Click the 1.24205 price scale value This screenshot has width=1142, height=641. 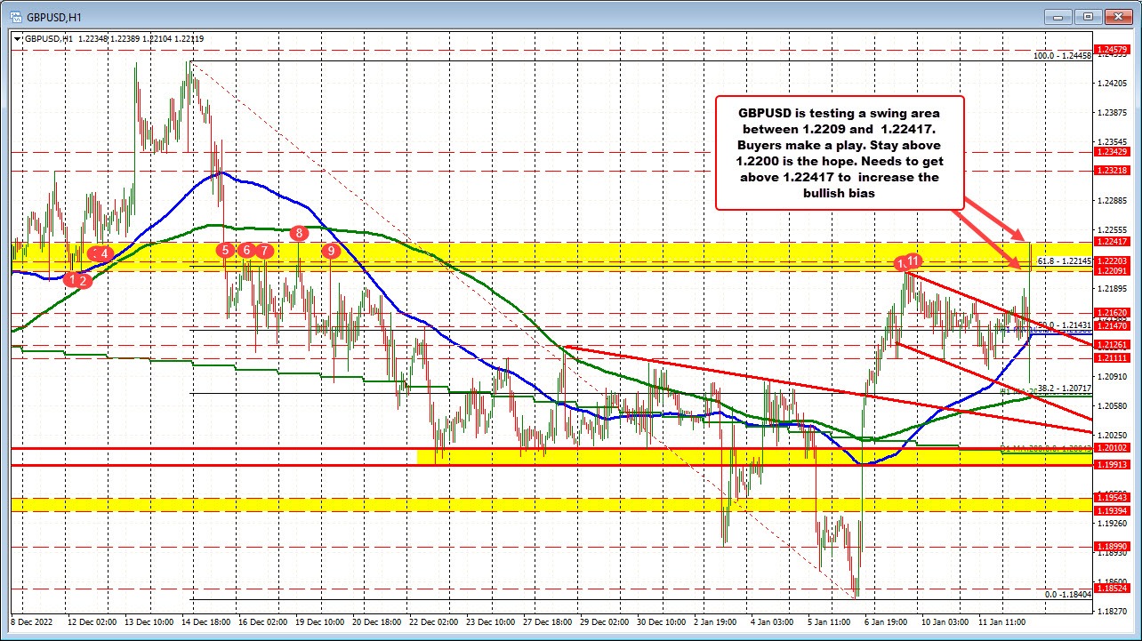pyautogui.click(x=1112, y=84)
